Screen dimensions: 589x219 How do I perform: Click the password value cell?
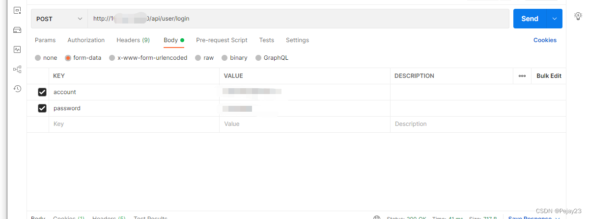305,108
